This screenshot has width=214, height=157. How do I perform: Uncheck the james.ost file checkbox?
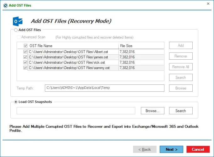click(x=25, y=57)
